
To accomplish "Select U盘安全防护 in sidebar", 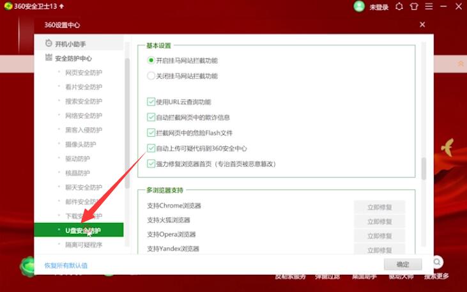I will point(79,230).
